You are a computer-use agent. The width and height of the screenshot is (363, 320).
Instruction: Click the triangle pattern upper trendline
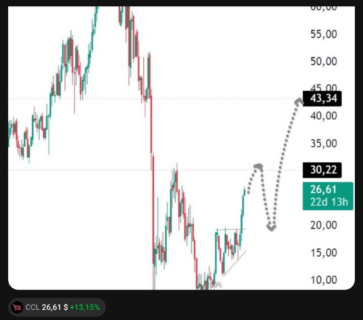pyautogui.click(x=231, y=229)
